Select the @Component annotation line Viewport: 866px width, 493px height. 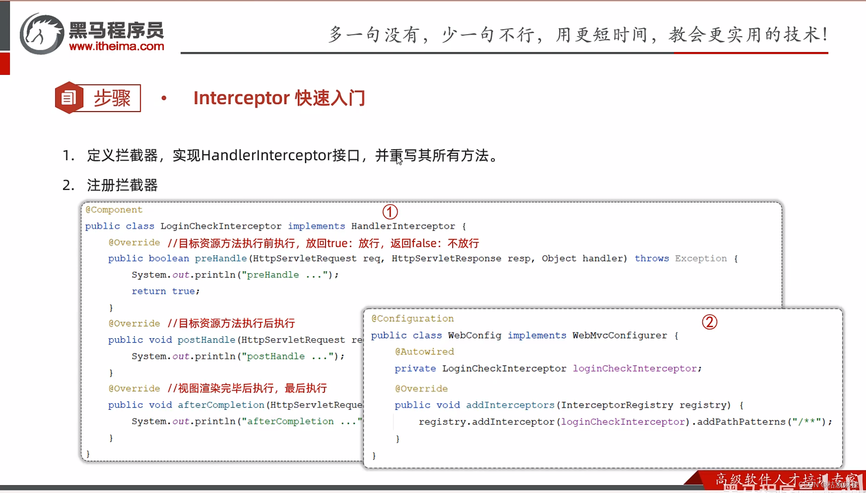[114, 209]
